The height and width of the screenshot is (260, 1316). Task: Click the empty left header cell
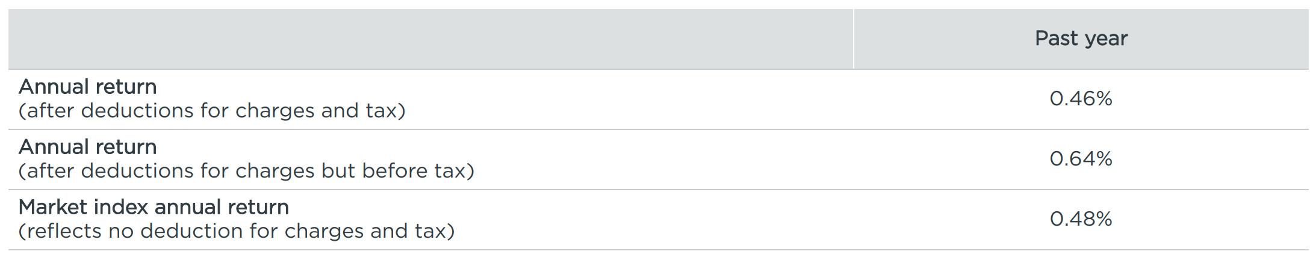pyautogui.click(x=430, y=39)
